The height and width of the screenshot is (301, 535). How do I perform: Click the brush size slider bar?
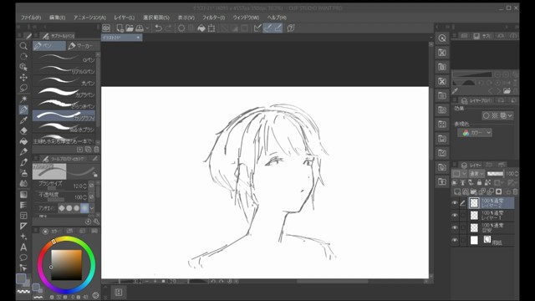(x=52, y=188)
